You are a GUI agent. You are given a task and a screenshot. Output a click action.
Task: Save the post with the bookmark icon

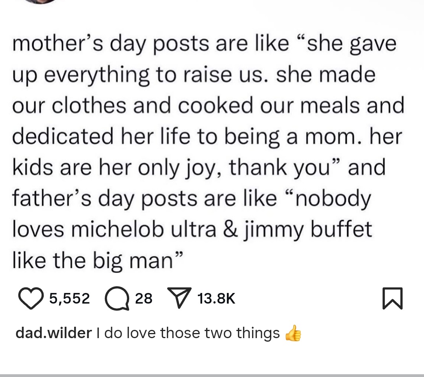coord(393,299)
